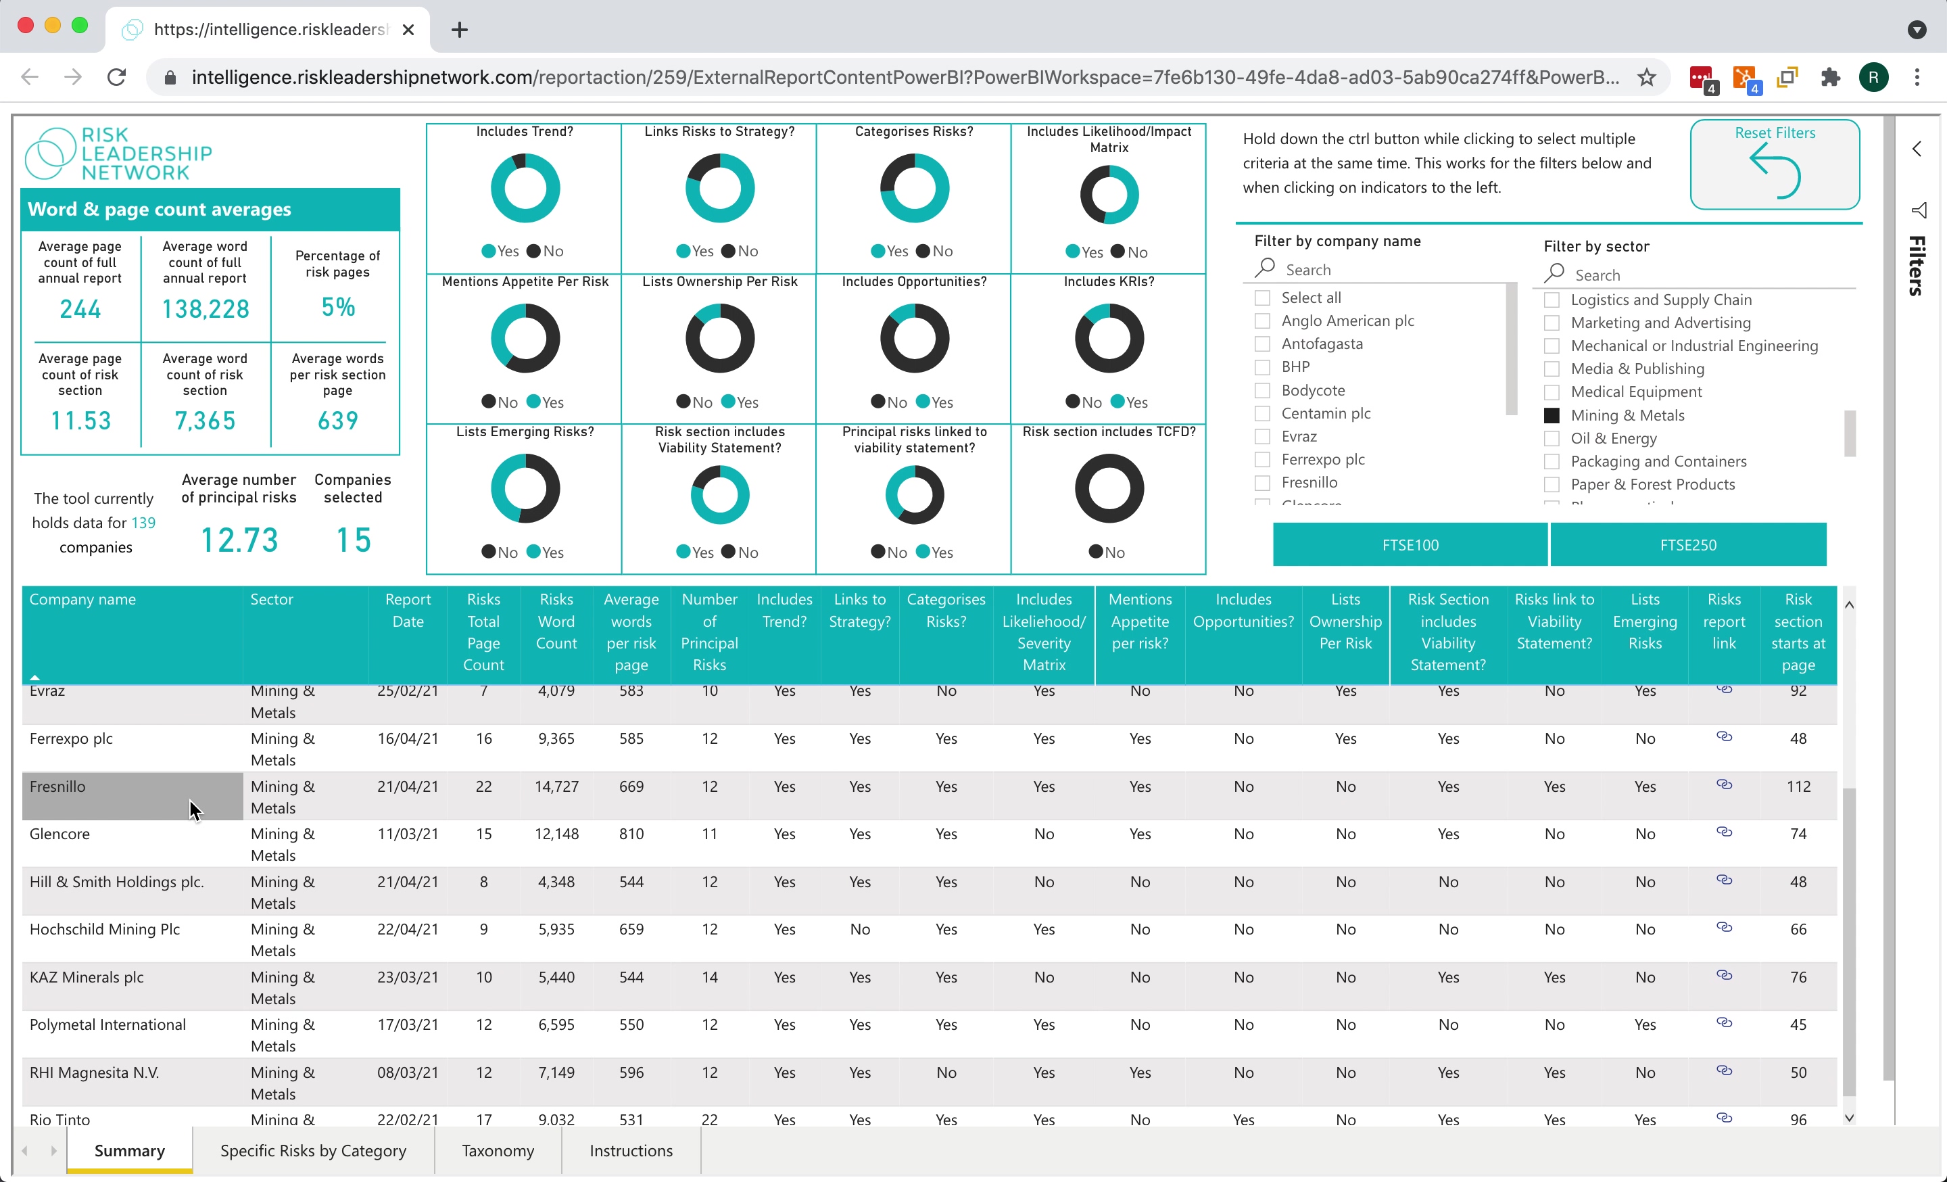1947x1182 pixels.
Task: Click the padlock site info icon
Action: tap(170, 78)
